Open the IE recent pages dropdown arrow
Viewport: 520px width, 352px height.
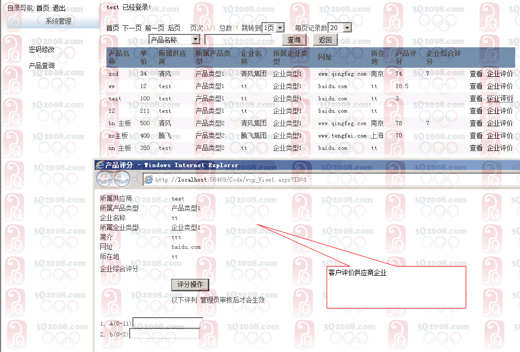[x=135, y=179]
